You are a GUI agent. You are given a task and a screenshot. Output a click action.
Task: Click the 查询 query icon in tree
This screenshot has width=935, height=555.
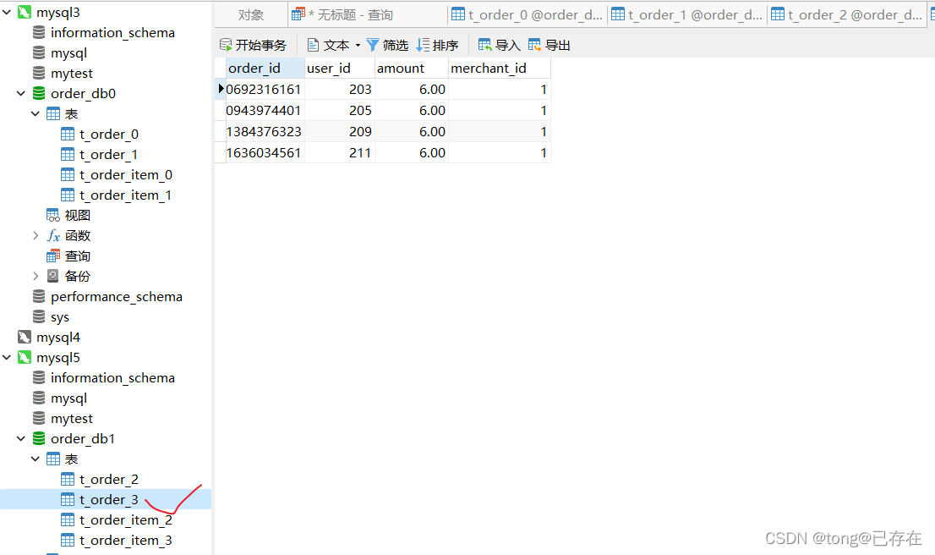pyautogui.click(x=53, y=256)
